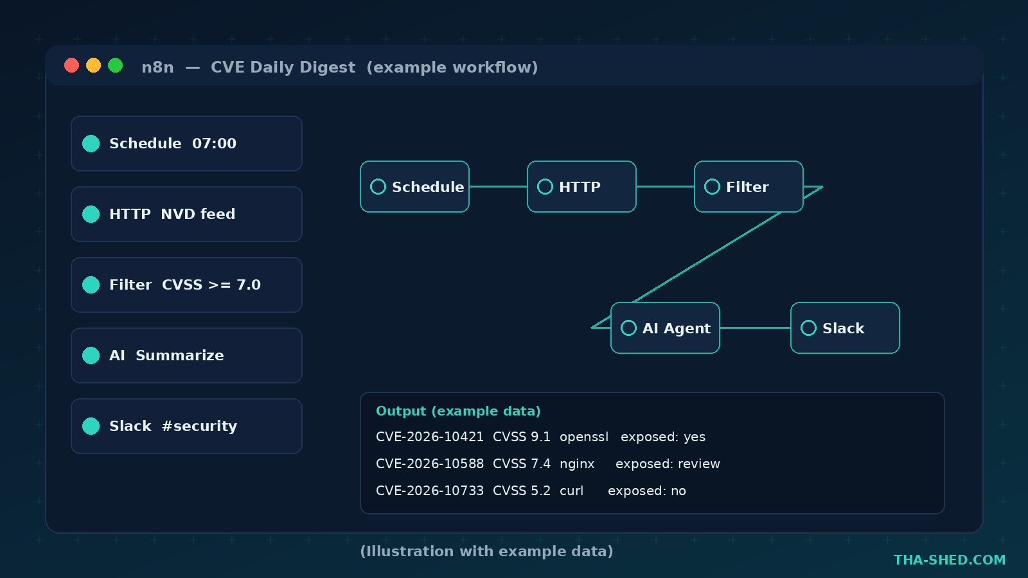The width and height of the screenshot is (1028, 578).
Task: Select the Schedule 07:00 step card
Action: [186, 143]
